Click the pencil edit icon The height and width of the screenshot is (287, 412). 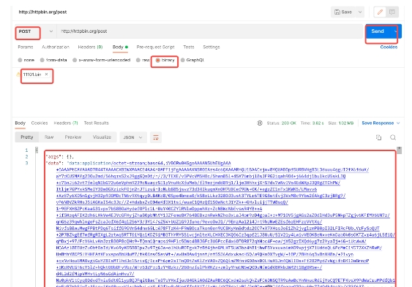[380, 12]
